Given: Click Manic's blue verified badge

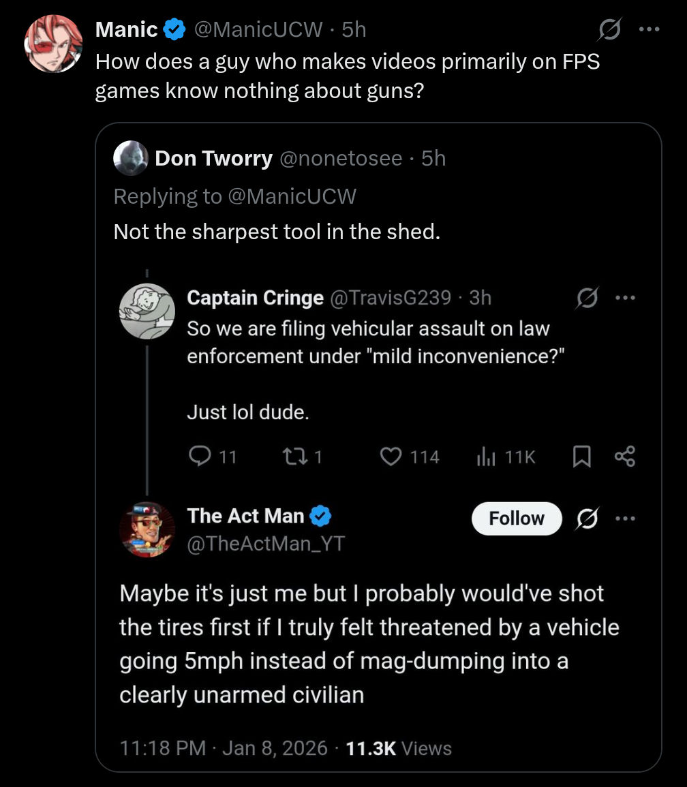Looking at the screenshot, I should click(175, 29).
